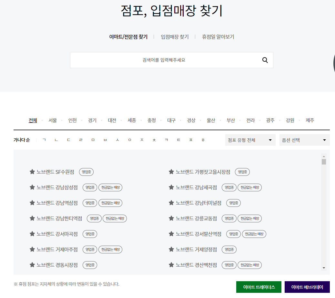Toggle favorite star for 노브랜드 강서발산역점
The width and height of the screenshot is (335, 298).
(171, 234)
